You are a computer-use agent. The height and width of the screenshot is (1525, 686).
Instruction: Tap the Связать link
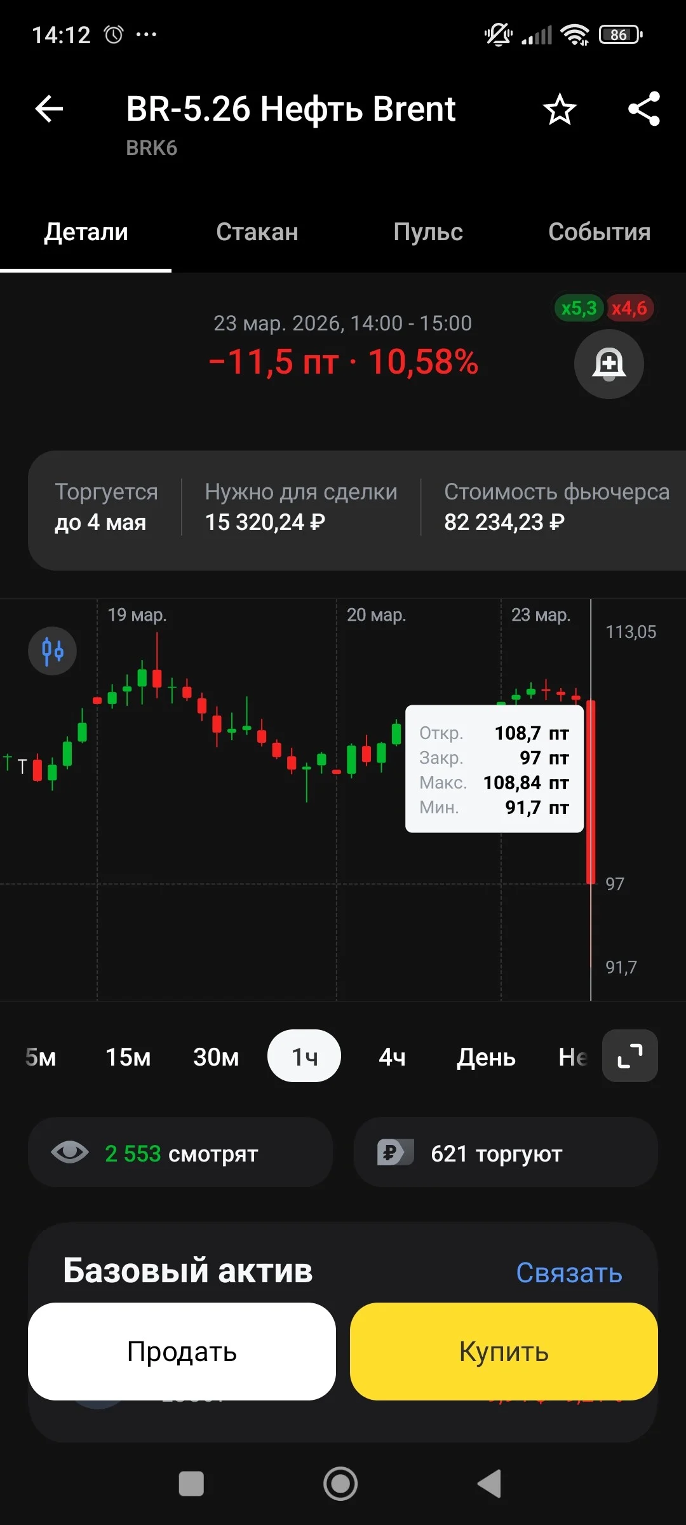(x=569, y=1273)
